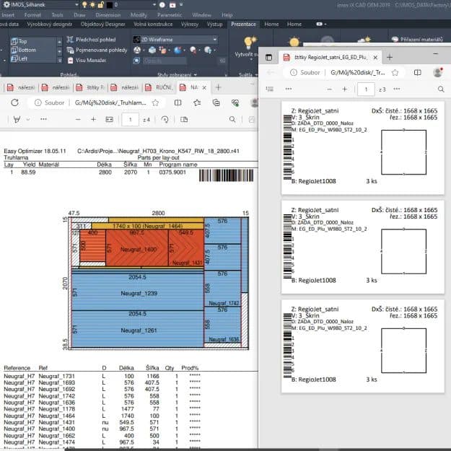Viewport: 451px width, 451px height.
Task: Close the active 'NA' tab in left browser
Action: [204, 88]
